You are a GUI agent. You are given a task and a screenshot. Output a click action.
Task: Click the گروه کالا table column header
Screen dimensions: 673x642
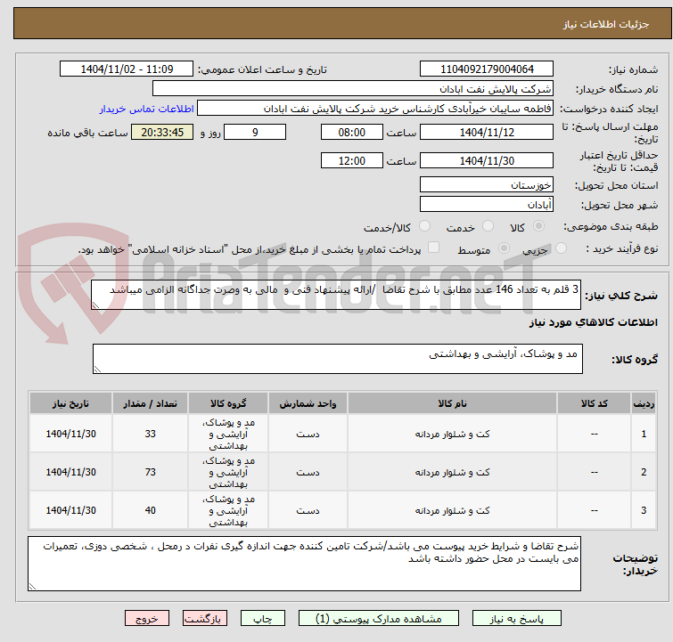coord(228,403)
